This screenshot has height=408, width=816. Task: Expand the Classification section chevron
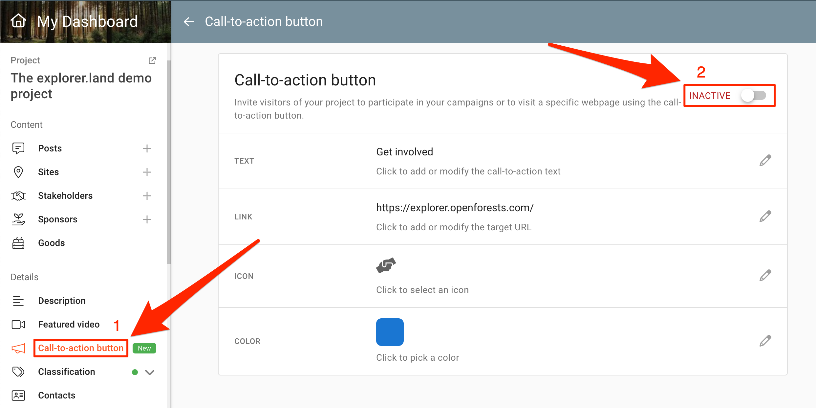[x=150, y=372]
